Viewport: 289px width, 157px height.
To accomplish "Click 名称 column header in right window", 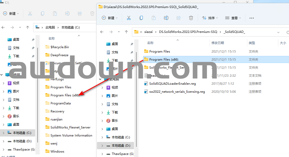I will [150, 43].
